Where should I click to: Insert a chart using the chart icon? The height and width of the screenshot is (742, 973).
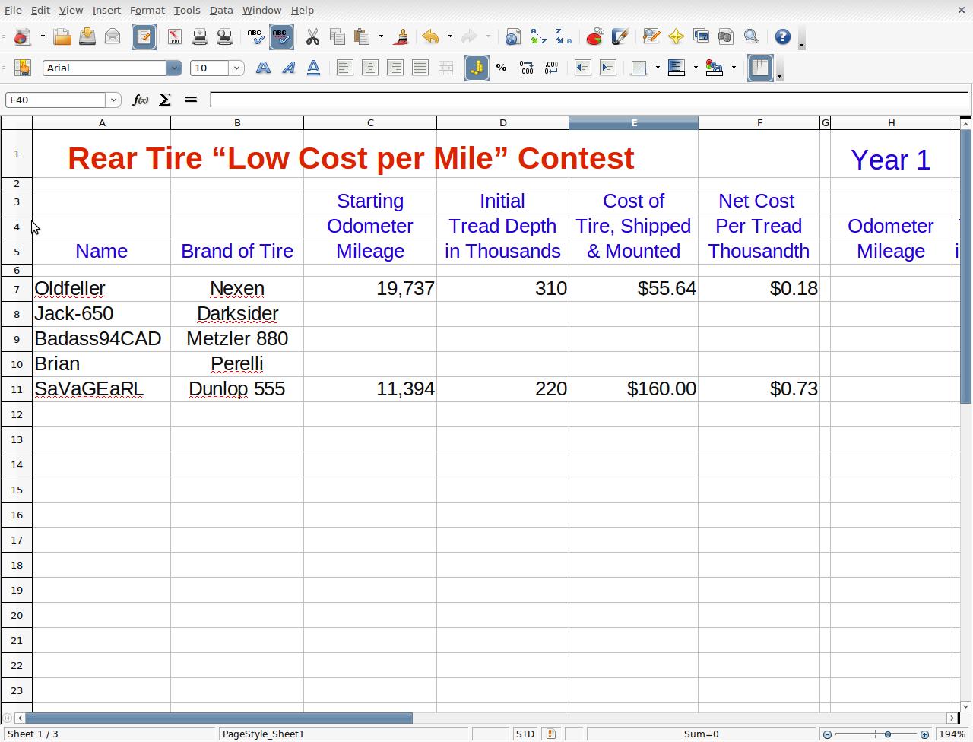pyautogui.click(x=594, y=36)
